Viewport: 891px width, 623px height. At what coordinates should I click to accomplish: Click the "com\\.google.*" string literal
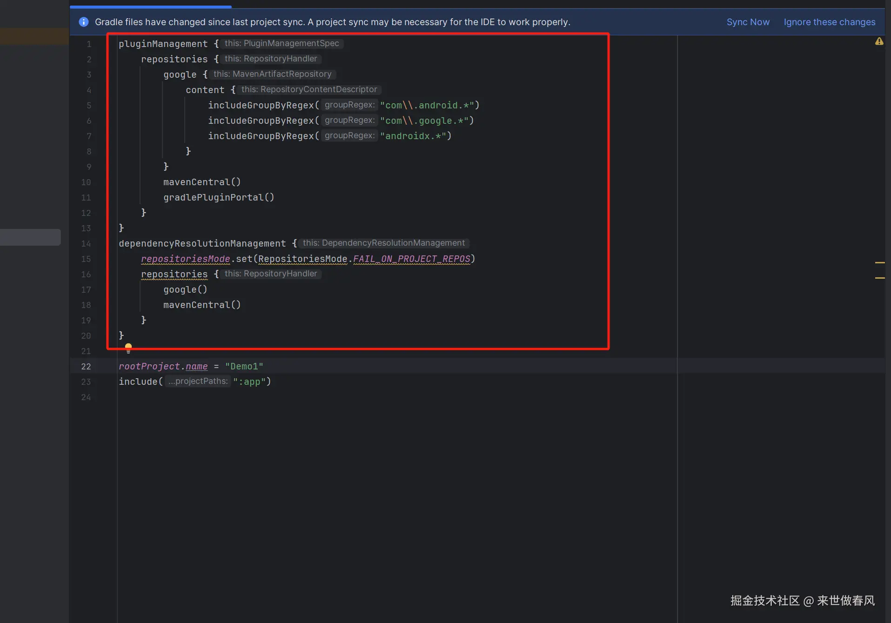424,121
